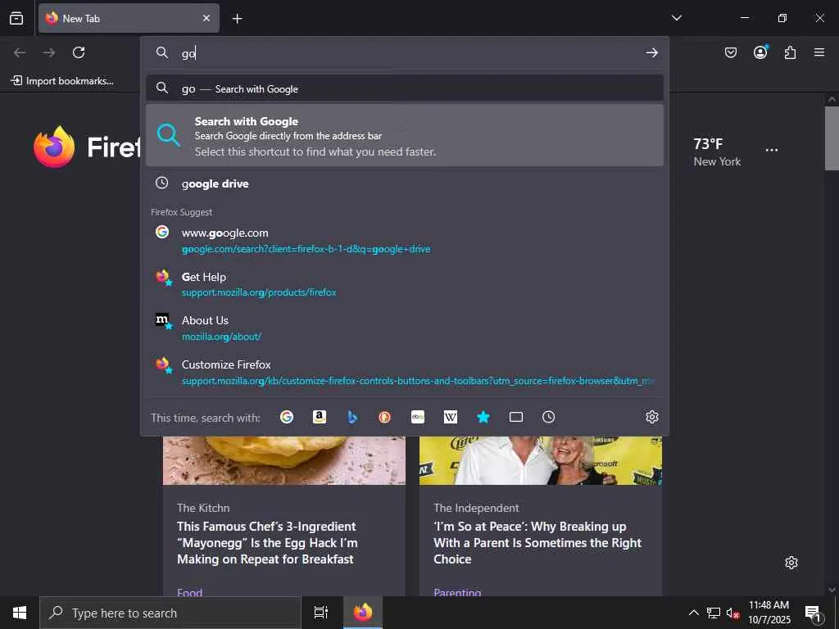
Task: Open the Get Help bookmark suggestion
Action: 405,284
